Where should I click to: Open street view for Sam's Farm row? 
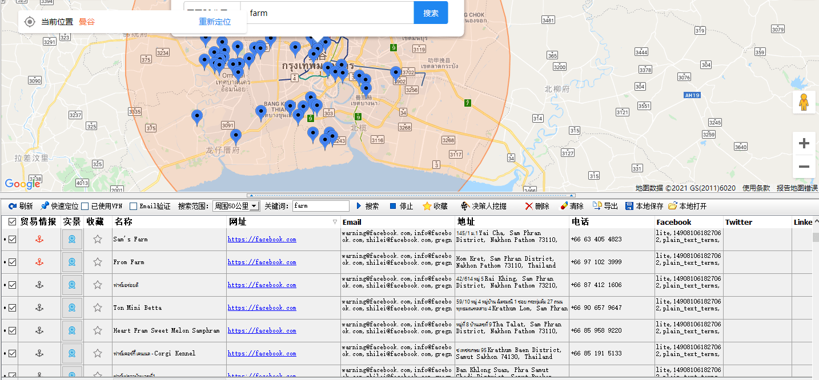(72, 240)
